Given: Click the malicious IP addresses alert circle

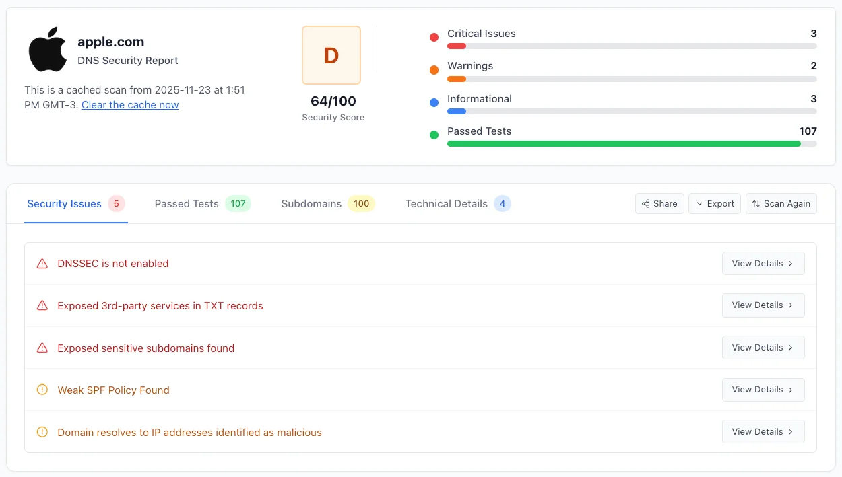Looking at the screenshot, I should 42,433.
